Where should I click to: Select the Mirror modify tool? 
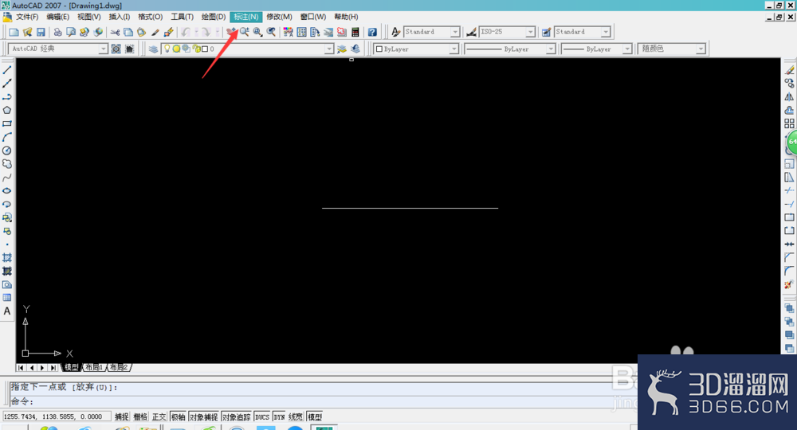[789, 96]
